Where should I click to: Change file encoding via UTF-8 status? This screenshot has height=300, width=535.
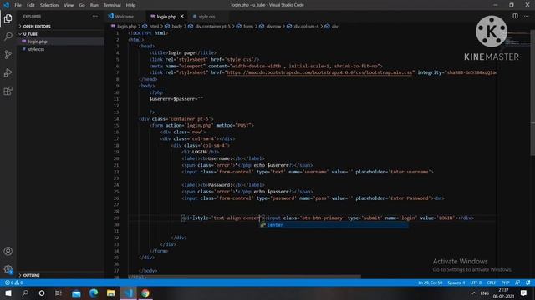point(476,282)
